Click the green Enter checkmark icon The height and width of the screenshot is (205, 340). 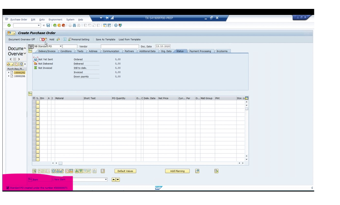click(x=9, y=25)
